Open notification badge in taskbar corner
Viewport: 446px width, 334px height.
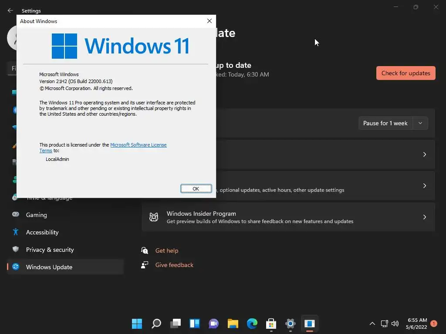pyautogui.click(x=434, y=324)
